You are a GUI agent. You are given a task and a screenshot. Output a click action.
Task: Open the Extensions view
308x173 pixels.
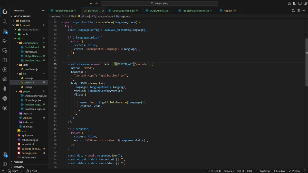pyautogui.click(x=5, y=60)
